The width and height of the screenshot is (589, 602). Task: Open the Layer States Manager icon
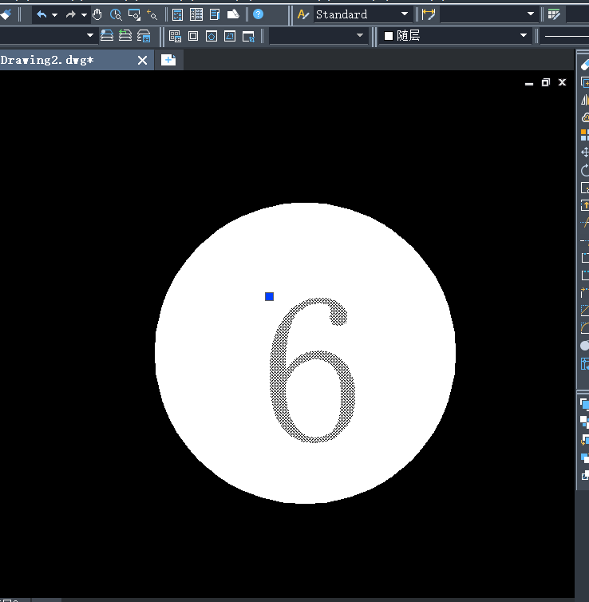click(144, 36)
